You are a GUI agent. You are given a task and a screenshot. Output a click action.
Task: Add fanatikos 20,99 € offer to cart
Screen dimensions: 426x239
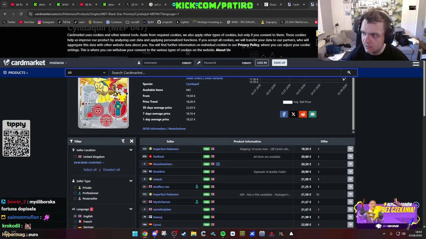(350, 172)
